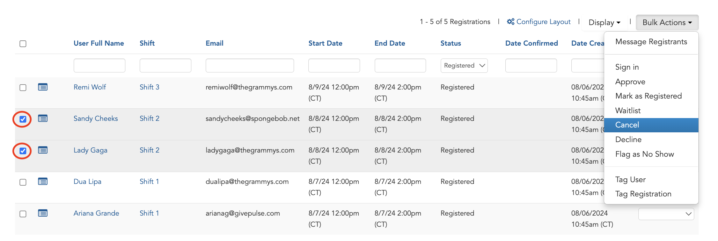Focus the Email filter field

pos(250,65)
